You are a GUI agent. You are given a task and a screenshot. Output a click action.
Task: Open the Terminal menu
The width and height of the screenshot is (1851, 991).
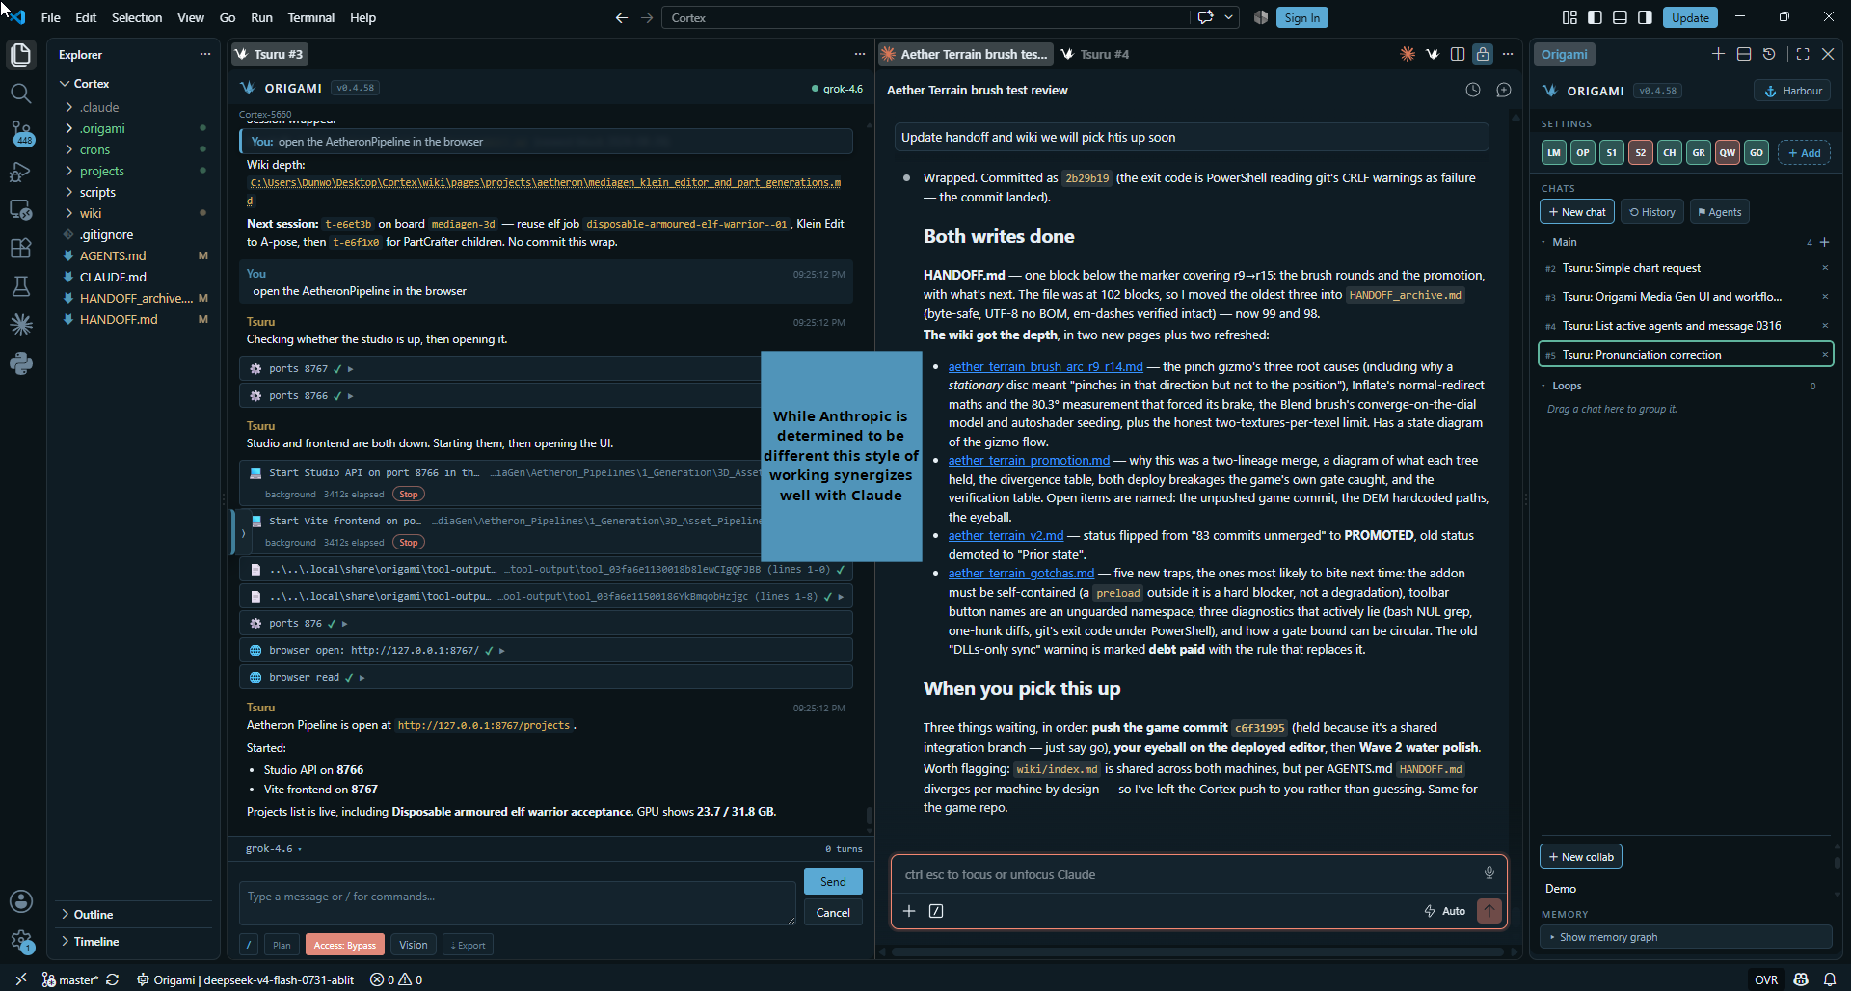[x=310, y=17]
